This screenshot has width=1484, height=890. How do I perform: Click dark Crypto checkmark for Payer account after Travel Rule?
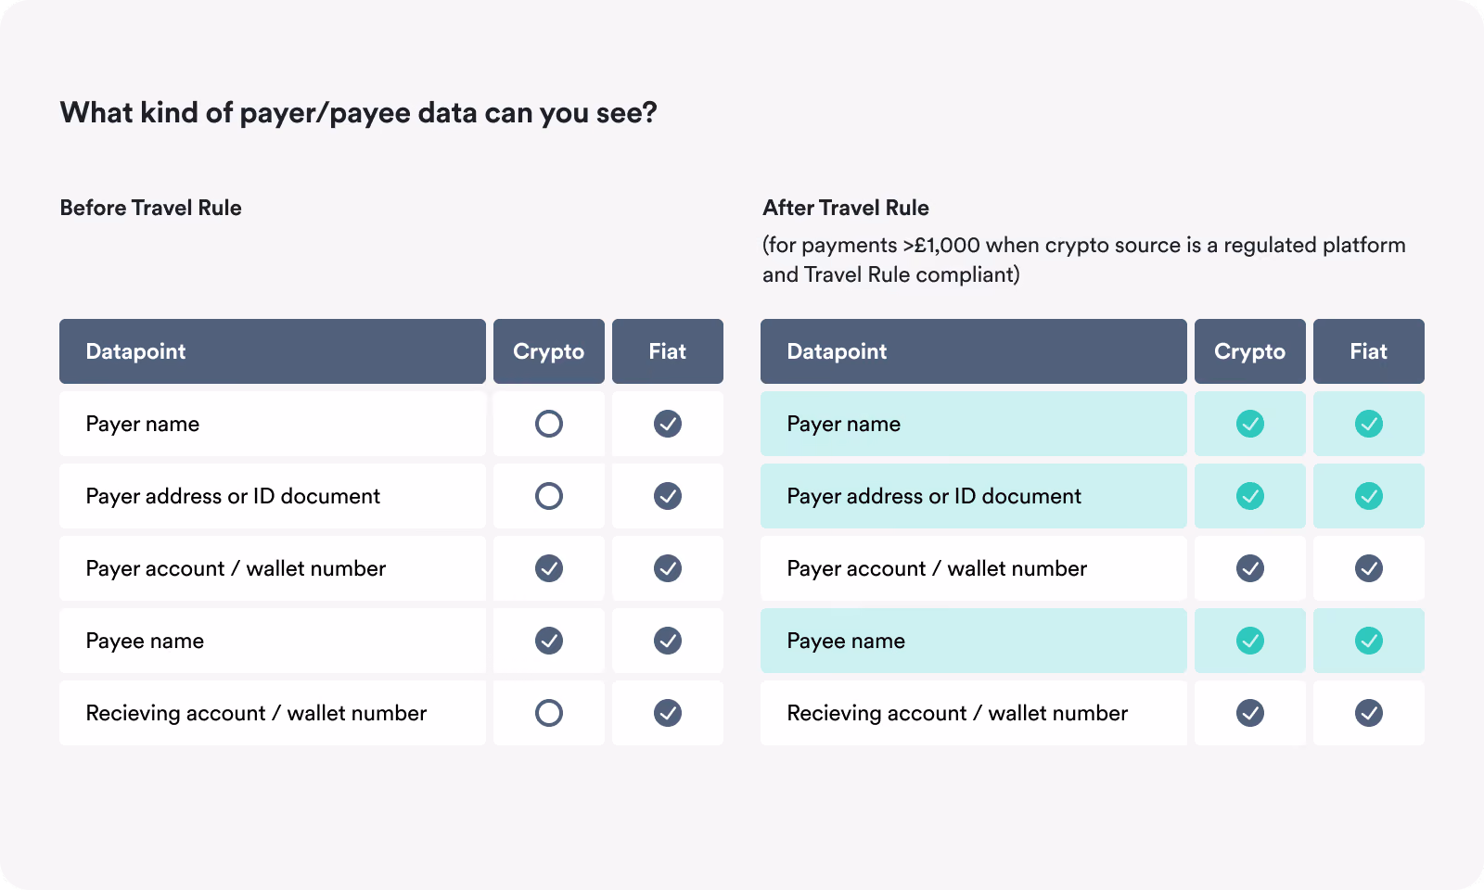click(x=1250, y=568)
